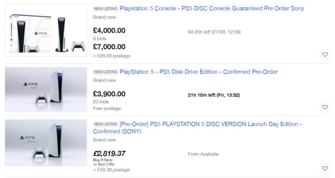Click the £4,000.00 current bid price

point(109,31)
